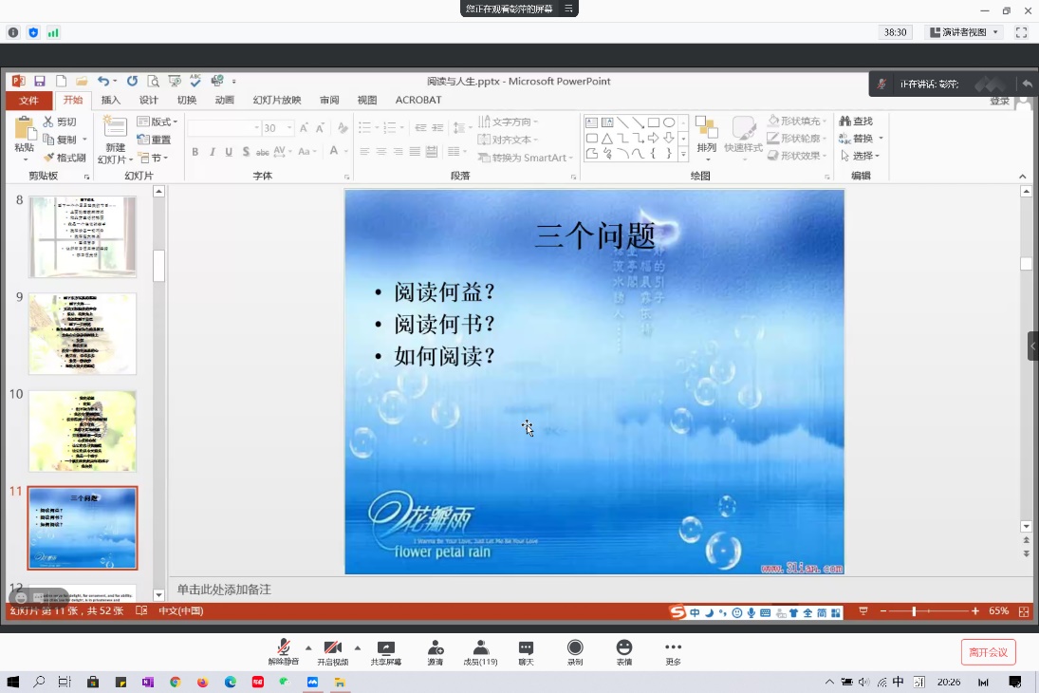Image resolution: width=1039 pixels, height=693 pixels.
Task: Click the zoom slider in status bar
Action: click(x=915, y=611)
